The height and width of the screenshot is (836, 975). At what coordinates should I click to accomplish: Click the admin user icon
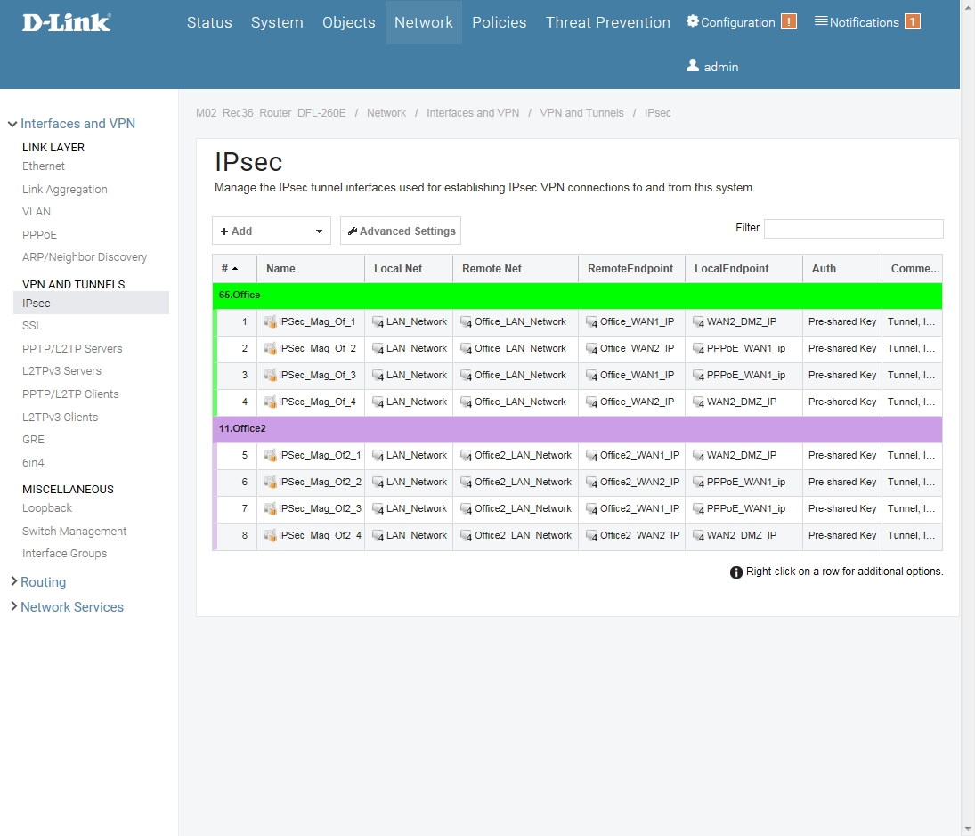[693, 65]
